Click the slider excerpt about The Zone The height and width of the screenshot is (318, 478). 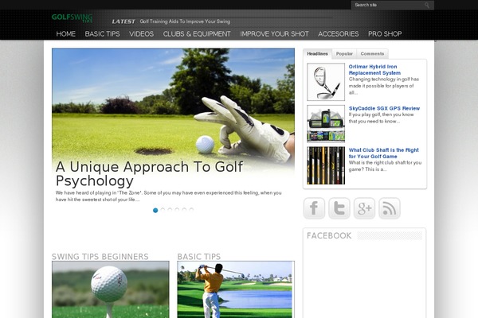click(169, 196)
